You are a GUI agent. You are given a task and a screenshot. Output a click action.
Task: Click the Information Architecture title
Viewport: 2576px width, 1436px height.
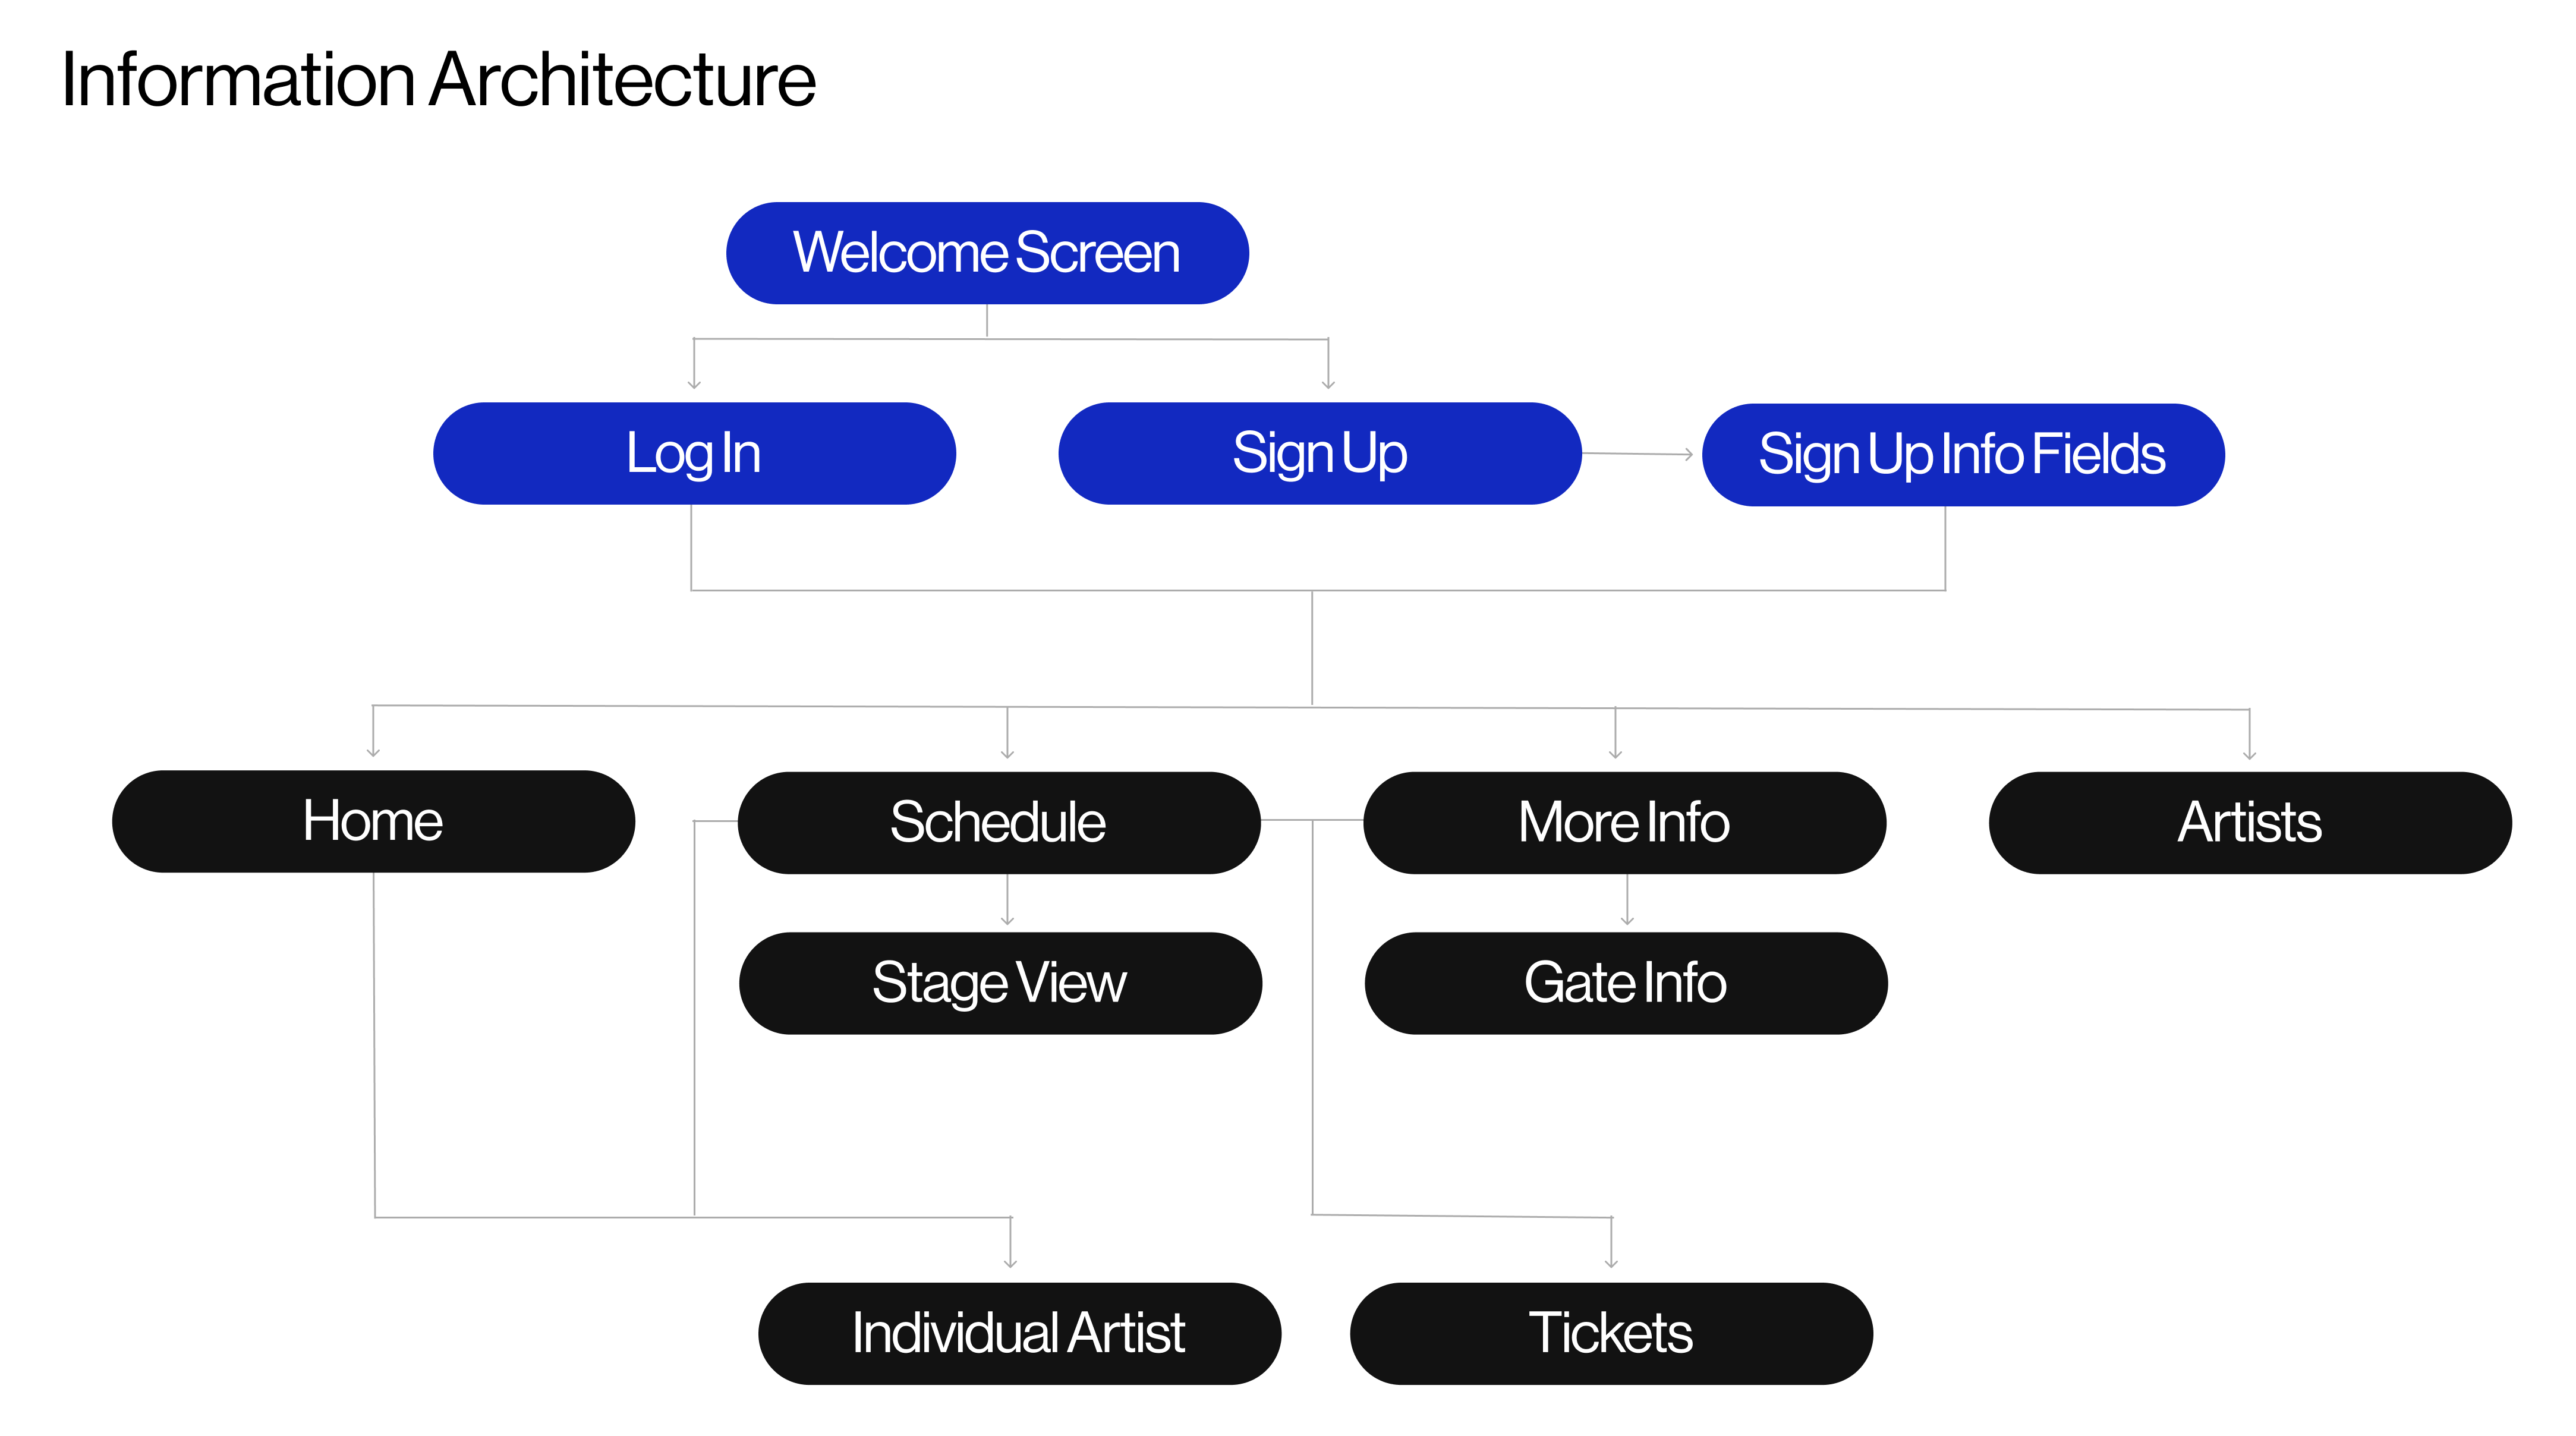click(x=438, y=80)
